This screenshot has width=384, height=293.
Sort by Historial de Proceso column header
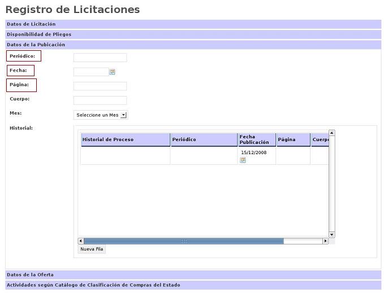[x=125, y=139]
